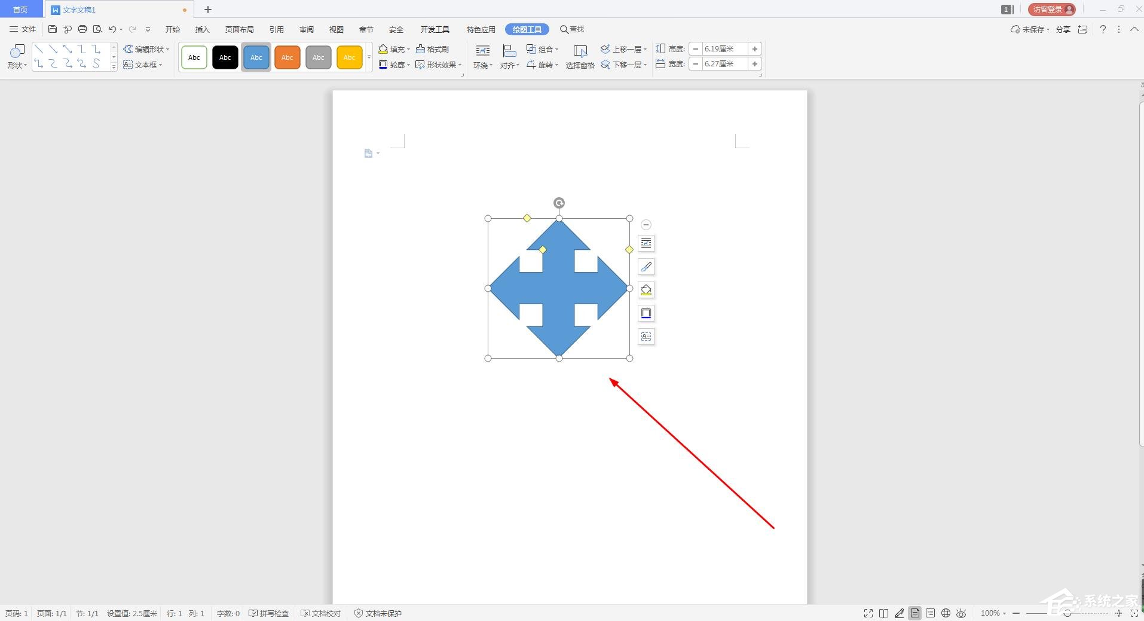Switch to web layout view in status bar
The height and width of the screenshot is (621, 1144).
coord(946,613)
